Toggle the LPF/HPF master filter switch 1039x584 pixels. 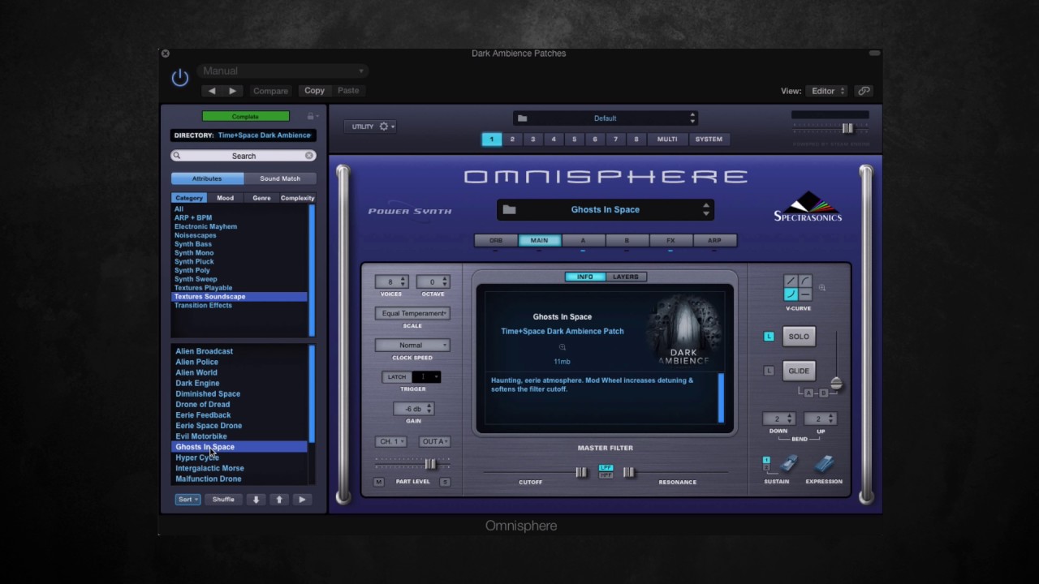tap(606, 471)
